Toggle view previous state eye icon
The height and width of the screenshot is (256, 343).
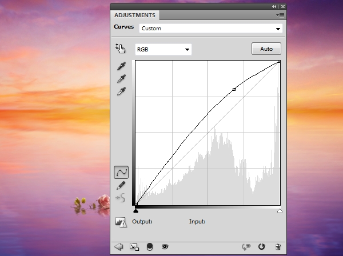coord(246,247)
